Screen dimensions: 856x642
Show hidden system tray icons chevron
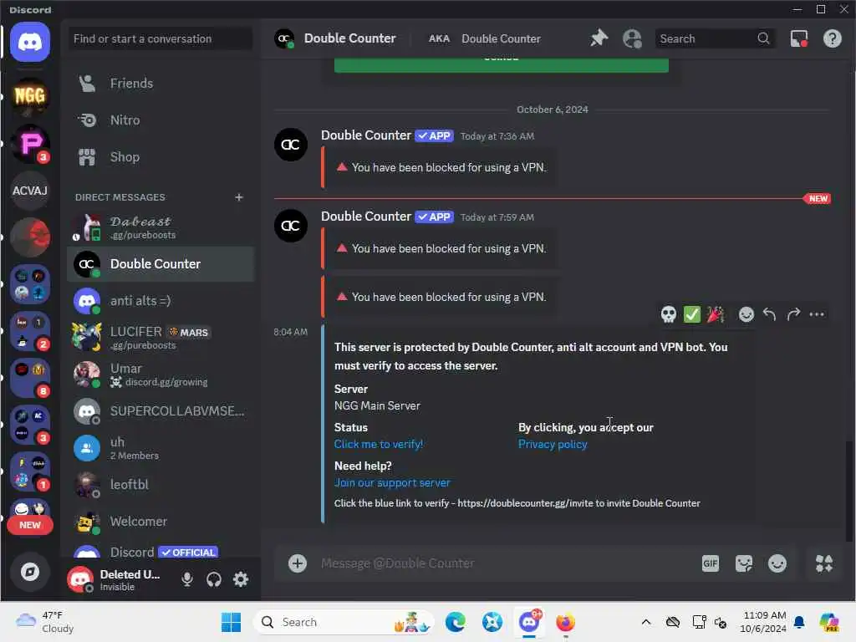pos(646,622)
